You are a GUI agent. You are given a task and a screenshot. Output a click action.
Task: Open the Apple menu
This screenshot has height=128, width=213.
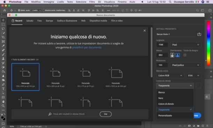point(5,2)
